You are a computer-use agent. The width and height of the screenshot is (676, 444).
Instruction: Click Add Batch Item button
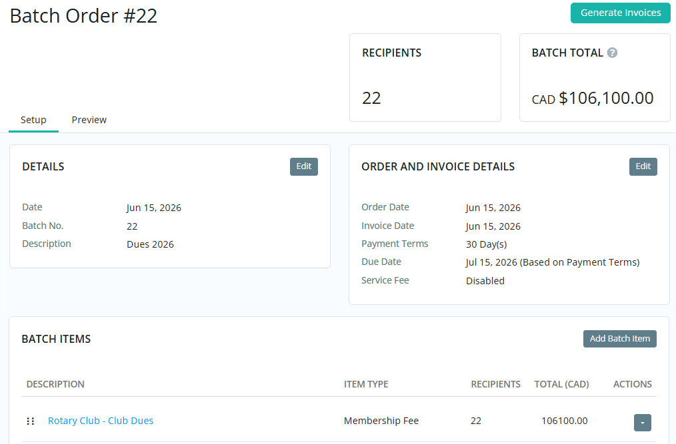tap(620, 339)
